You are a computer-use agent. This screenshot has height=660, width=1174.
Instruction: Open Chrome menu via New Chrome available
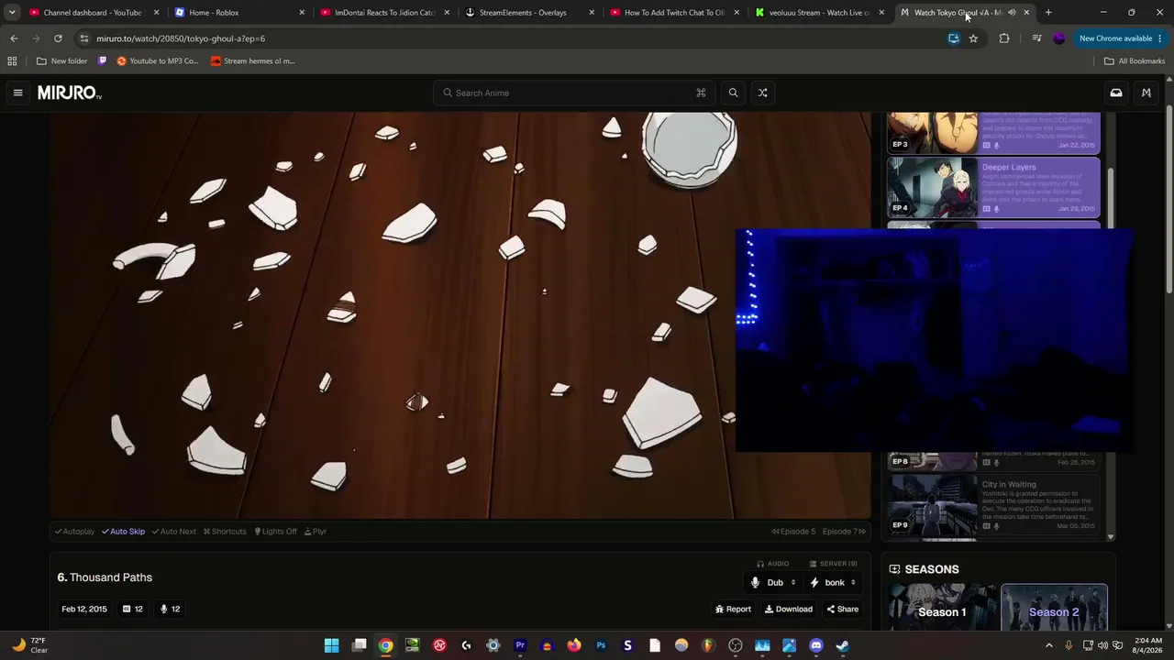pyautogui.click(x=1120, y=38)
